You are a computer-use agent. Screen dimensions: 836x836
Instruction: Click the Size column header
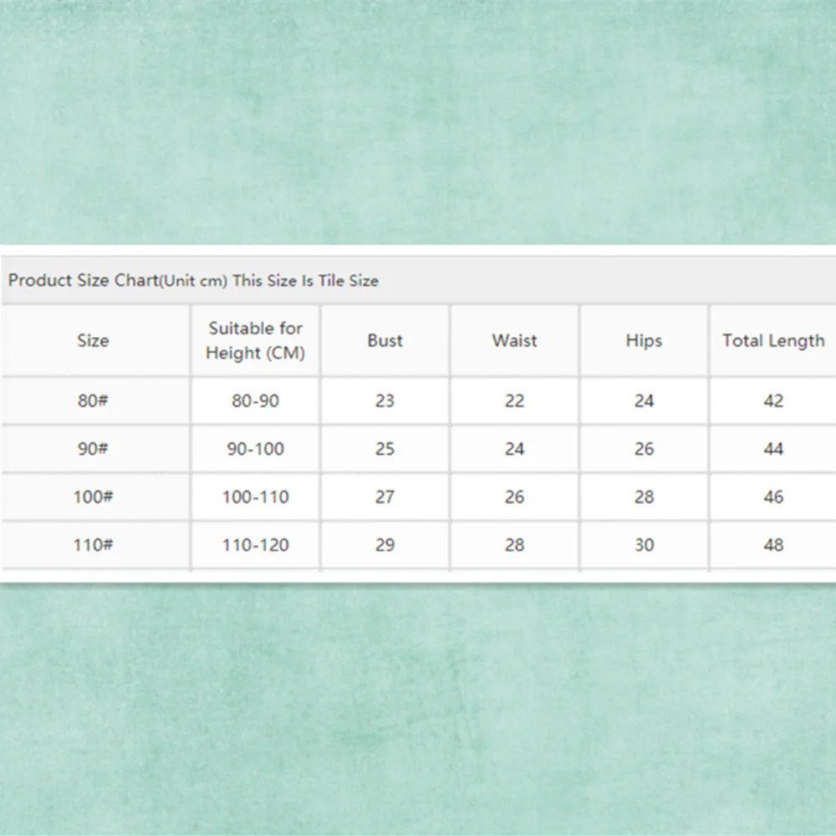(x=93, y=341)
